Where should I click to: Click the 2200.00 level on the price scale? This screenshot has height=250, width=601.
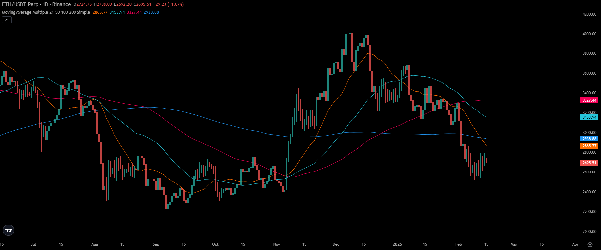coord(589,212)
